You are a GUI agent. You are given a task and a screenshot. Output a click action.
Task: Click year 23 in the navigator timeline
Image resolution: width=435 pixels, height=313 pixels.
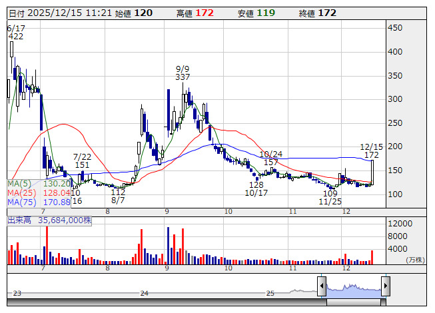[x=17, y=293]
